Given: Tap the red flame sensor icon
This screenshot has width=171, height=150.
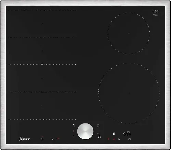Looking at the screenshot, I should 109,139.
